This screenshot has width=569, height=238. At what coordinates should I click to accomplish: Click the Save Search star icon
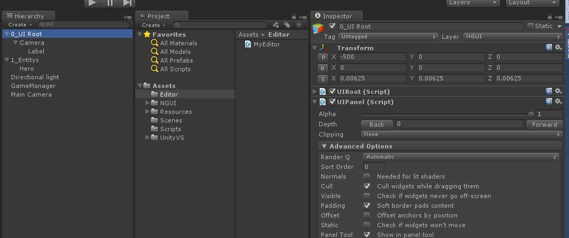[x=299, y=25]
